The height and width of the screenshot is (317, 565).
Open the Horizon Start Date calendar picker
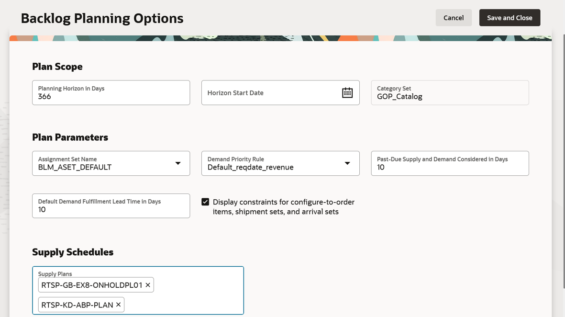(347, 93)
